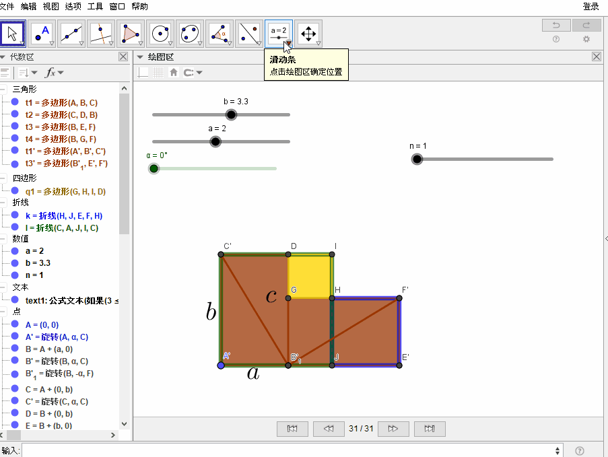608x457 pixels.
Task: Click the a = 2 slider handle
Action: point(215,141)
